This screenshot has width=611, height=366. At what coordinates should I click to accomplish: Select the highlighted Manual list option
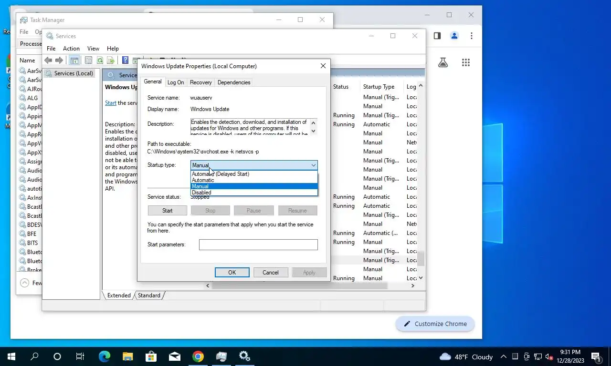click(254, 186)
